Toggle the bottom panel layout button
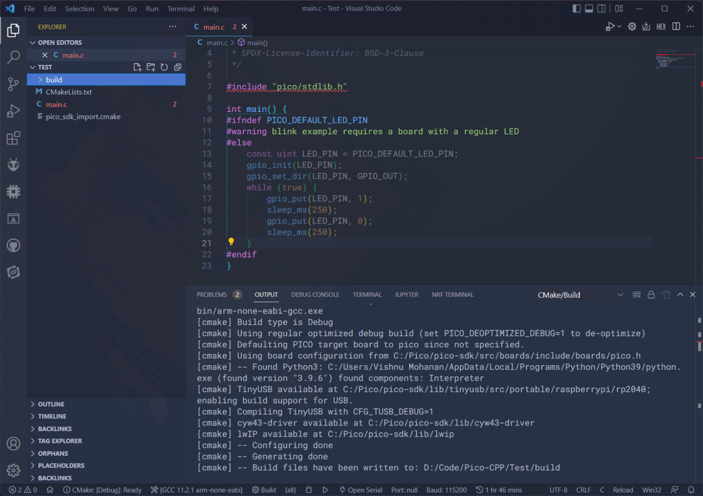 [589, 8]
